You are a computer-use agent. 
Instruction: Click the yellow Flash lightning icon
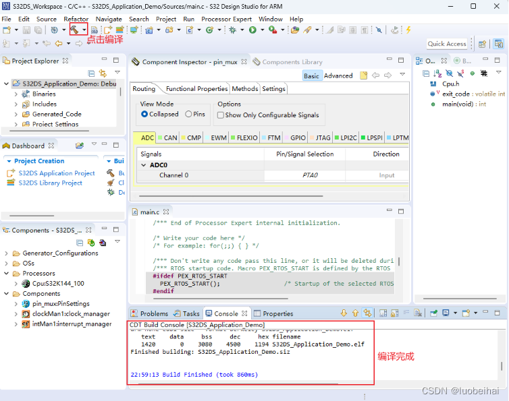(408, 30)
